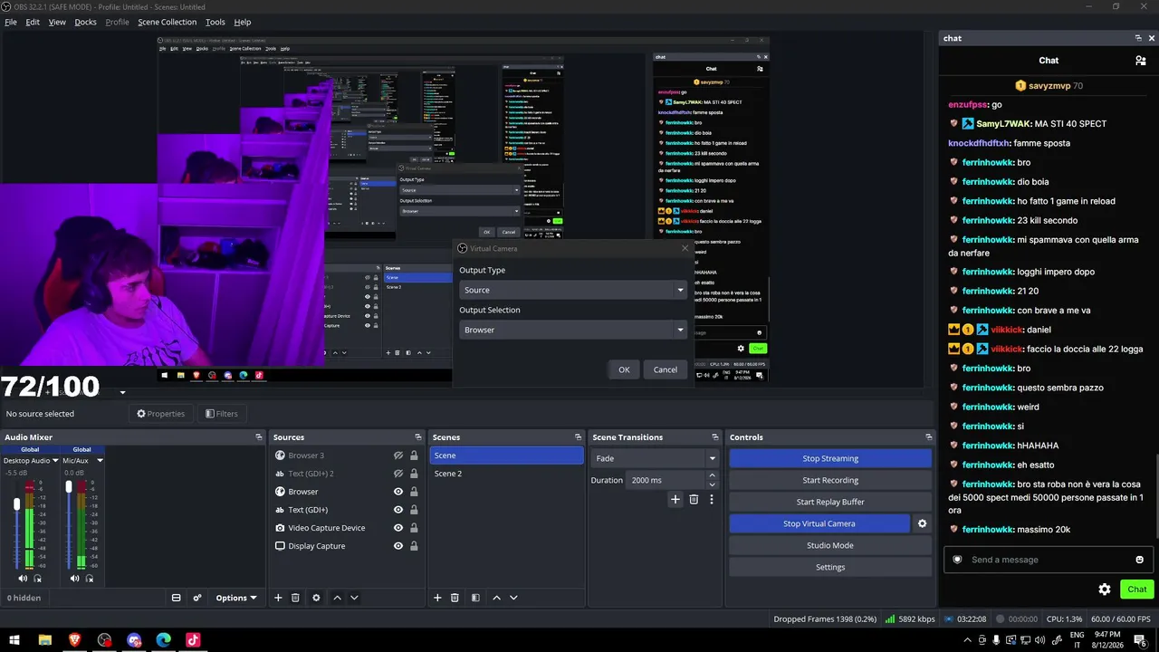Open the Scene Collection menu
1159x652 pixels.
click(x=168, y=22)
